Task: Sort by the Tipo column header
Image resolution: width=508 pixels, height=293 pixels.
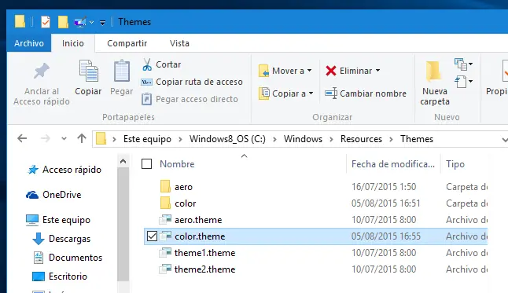Action: coord(455,164)
